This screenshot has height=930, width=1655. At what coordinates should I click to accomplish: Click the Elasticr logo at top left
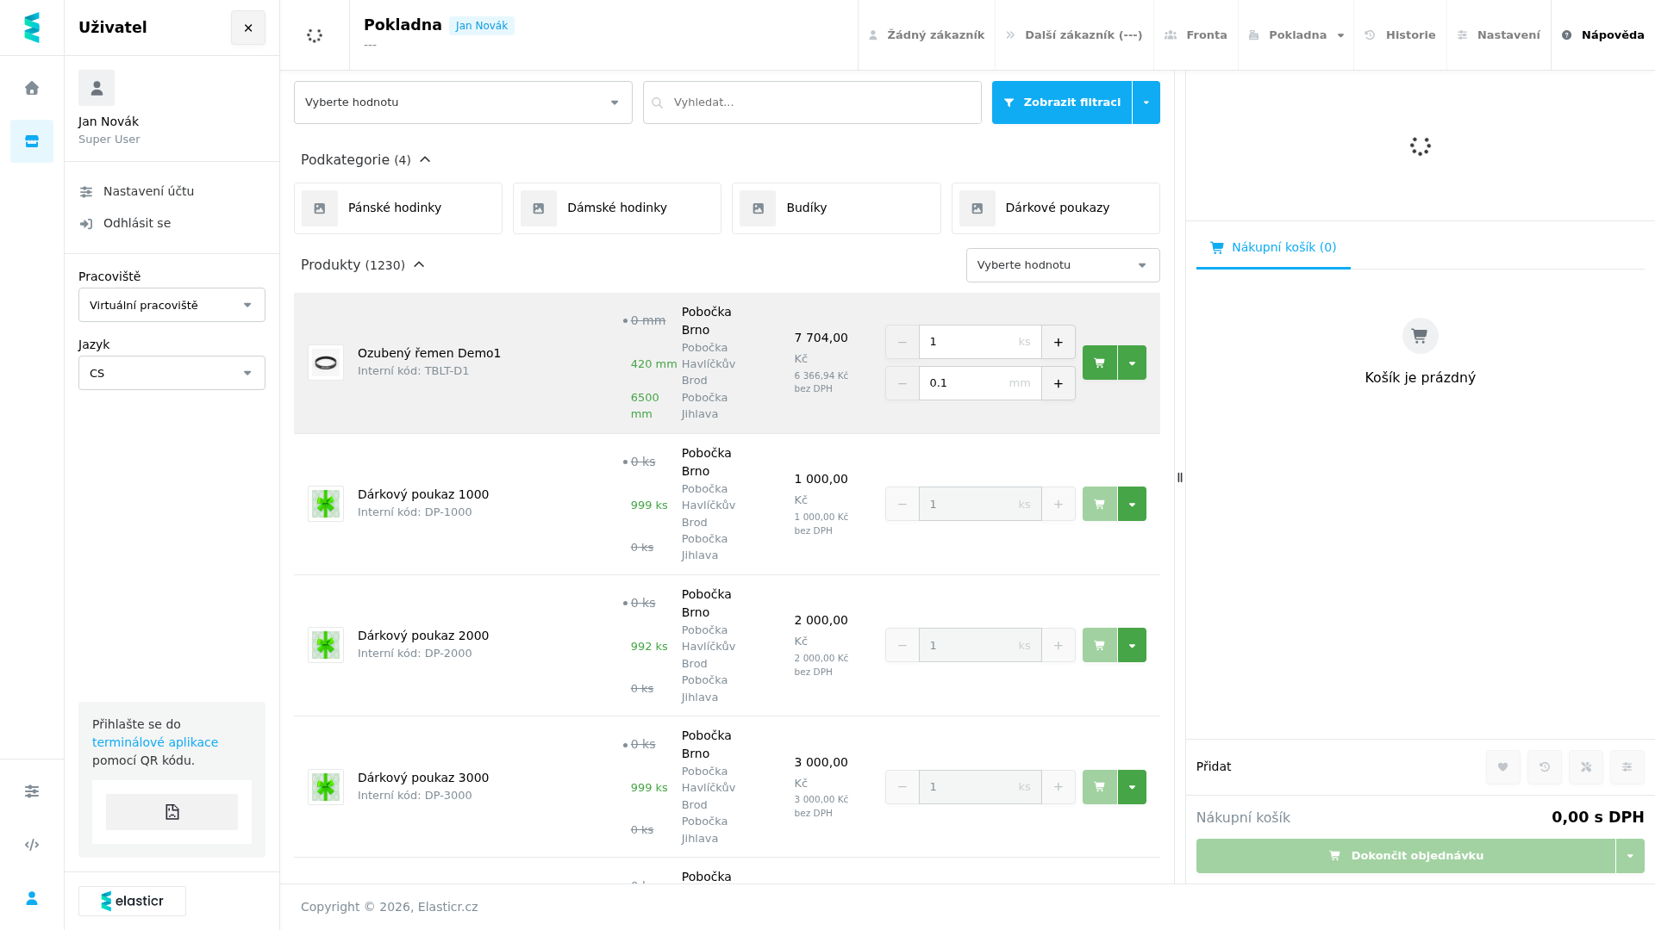click(32, 28)
